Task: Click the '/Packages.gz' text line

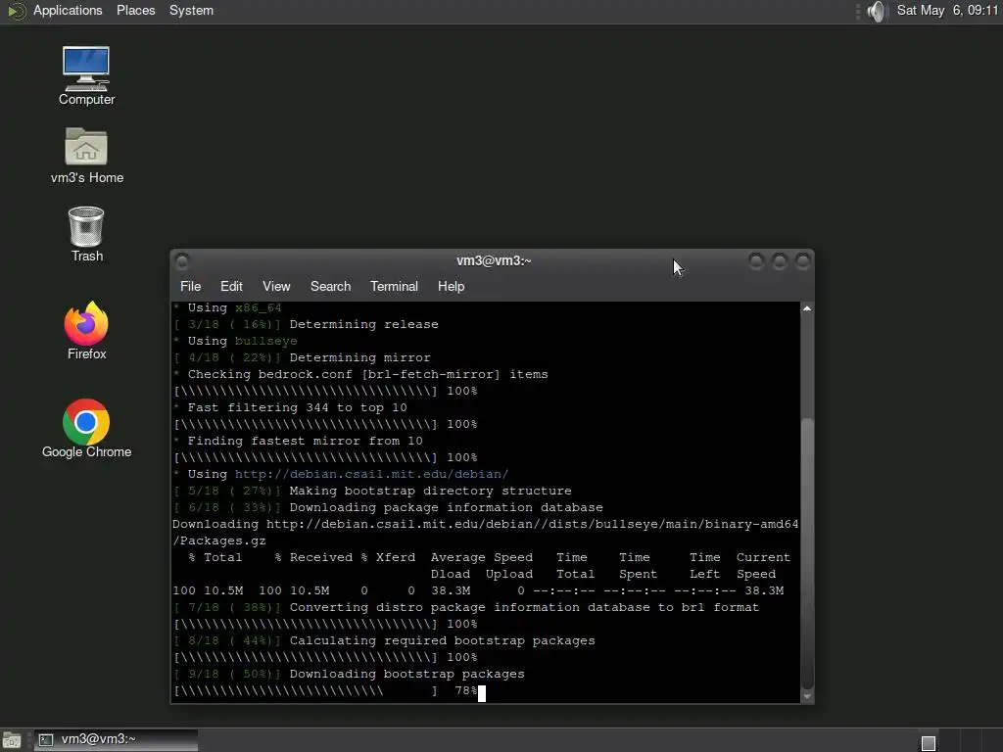Action: (x=219, y=540)
